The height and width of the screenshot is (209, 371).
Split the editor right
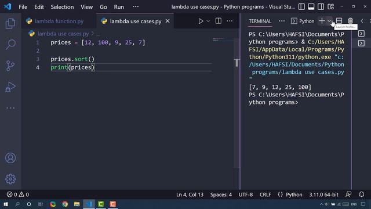point(218,21)
